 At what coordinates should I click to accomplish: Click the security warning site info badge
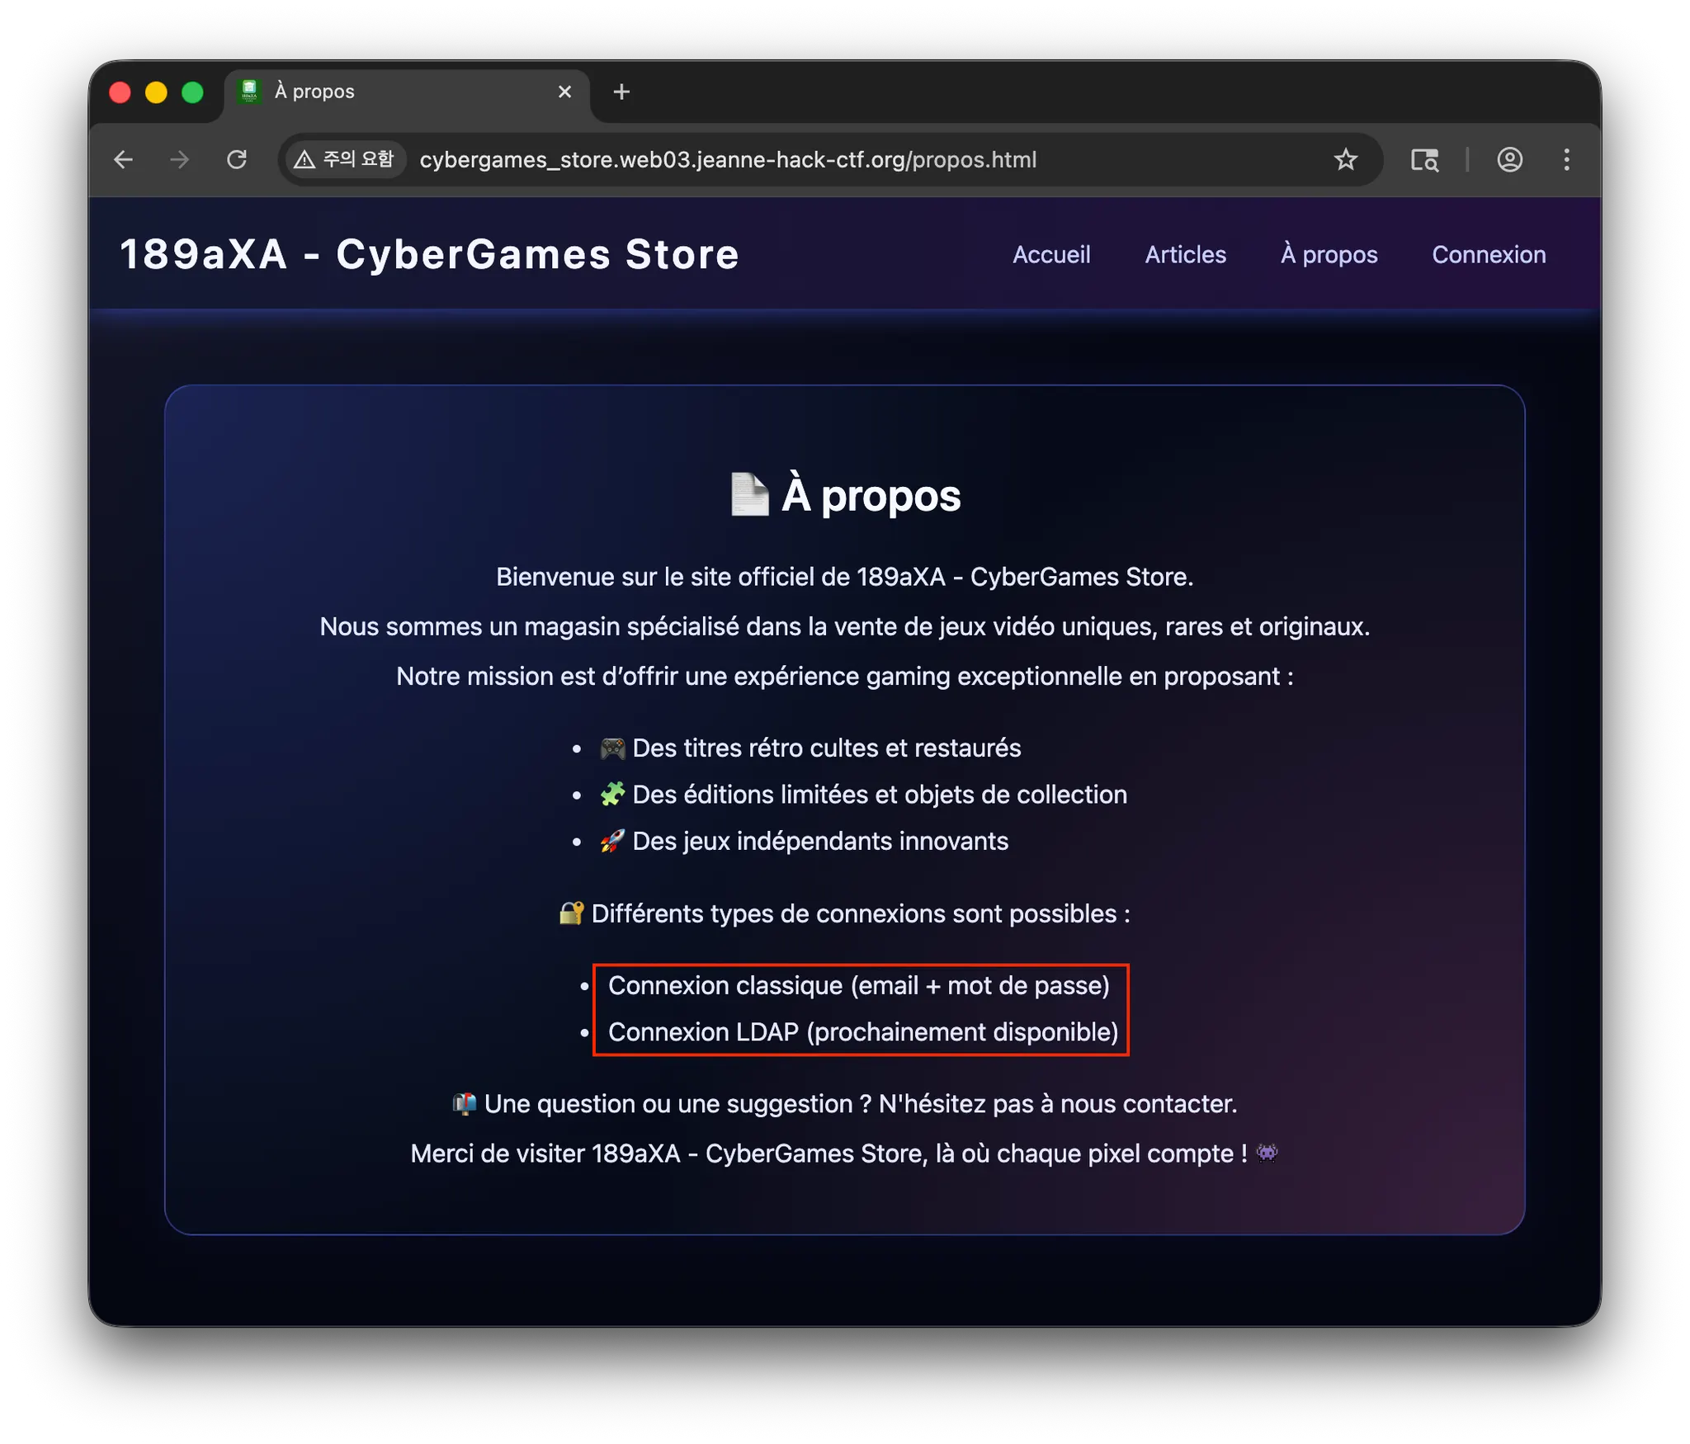[345, 159]
